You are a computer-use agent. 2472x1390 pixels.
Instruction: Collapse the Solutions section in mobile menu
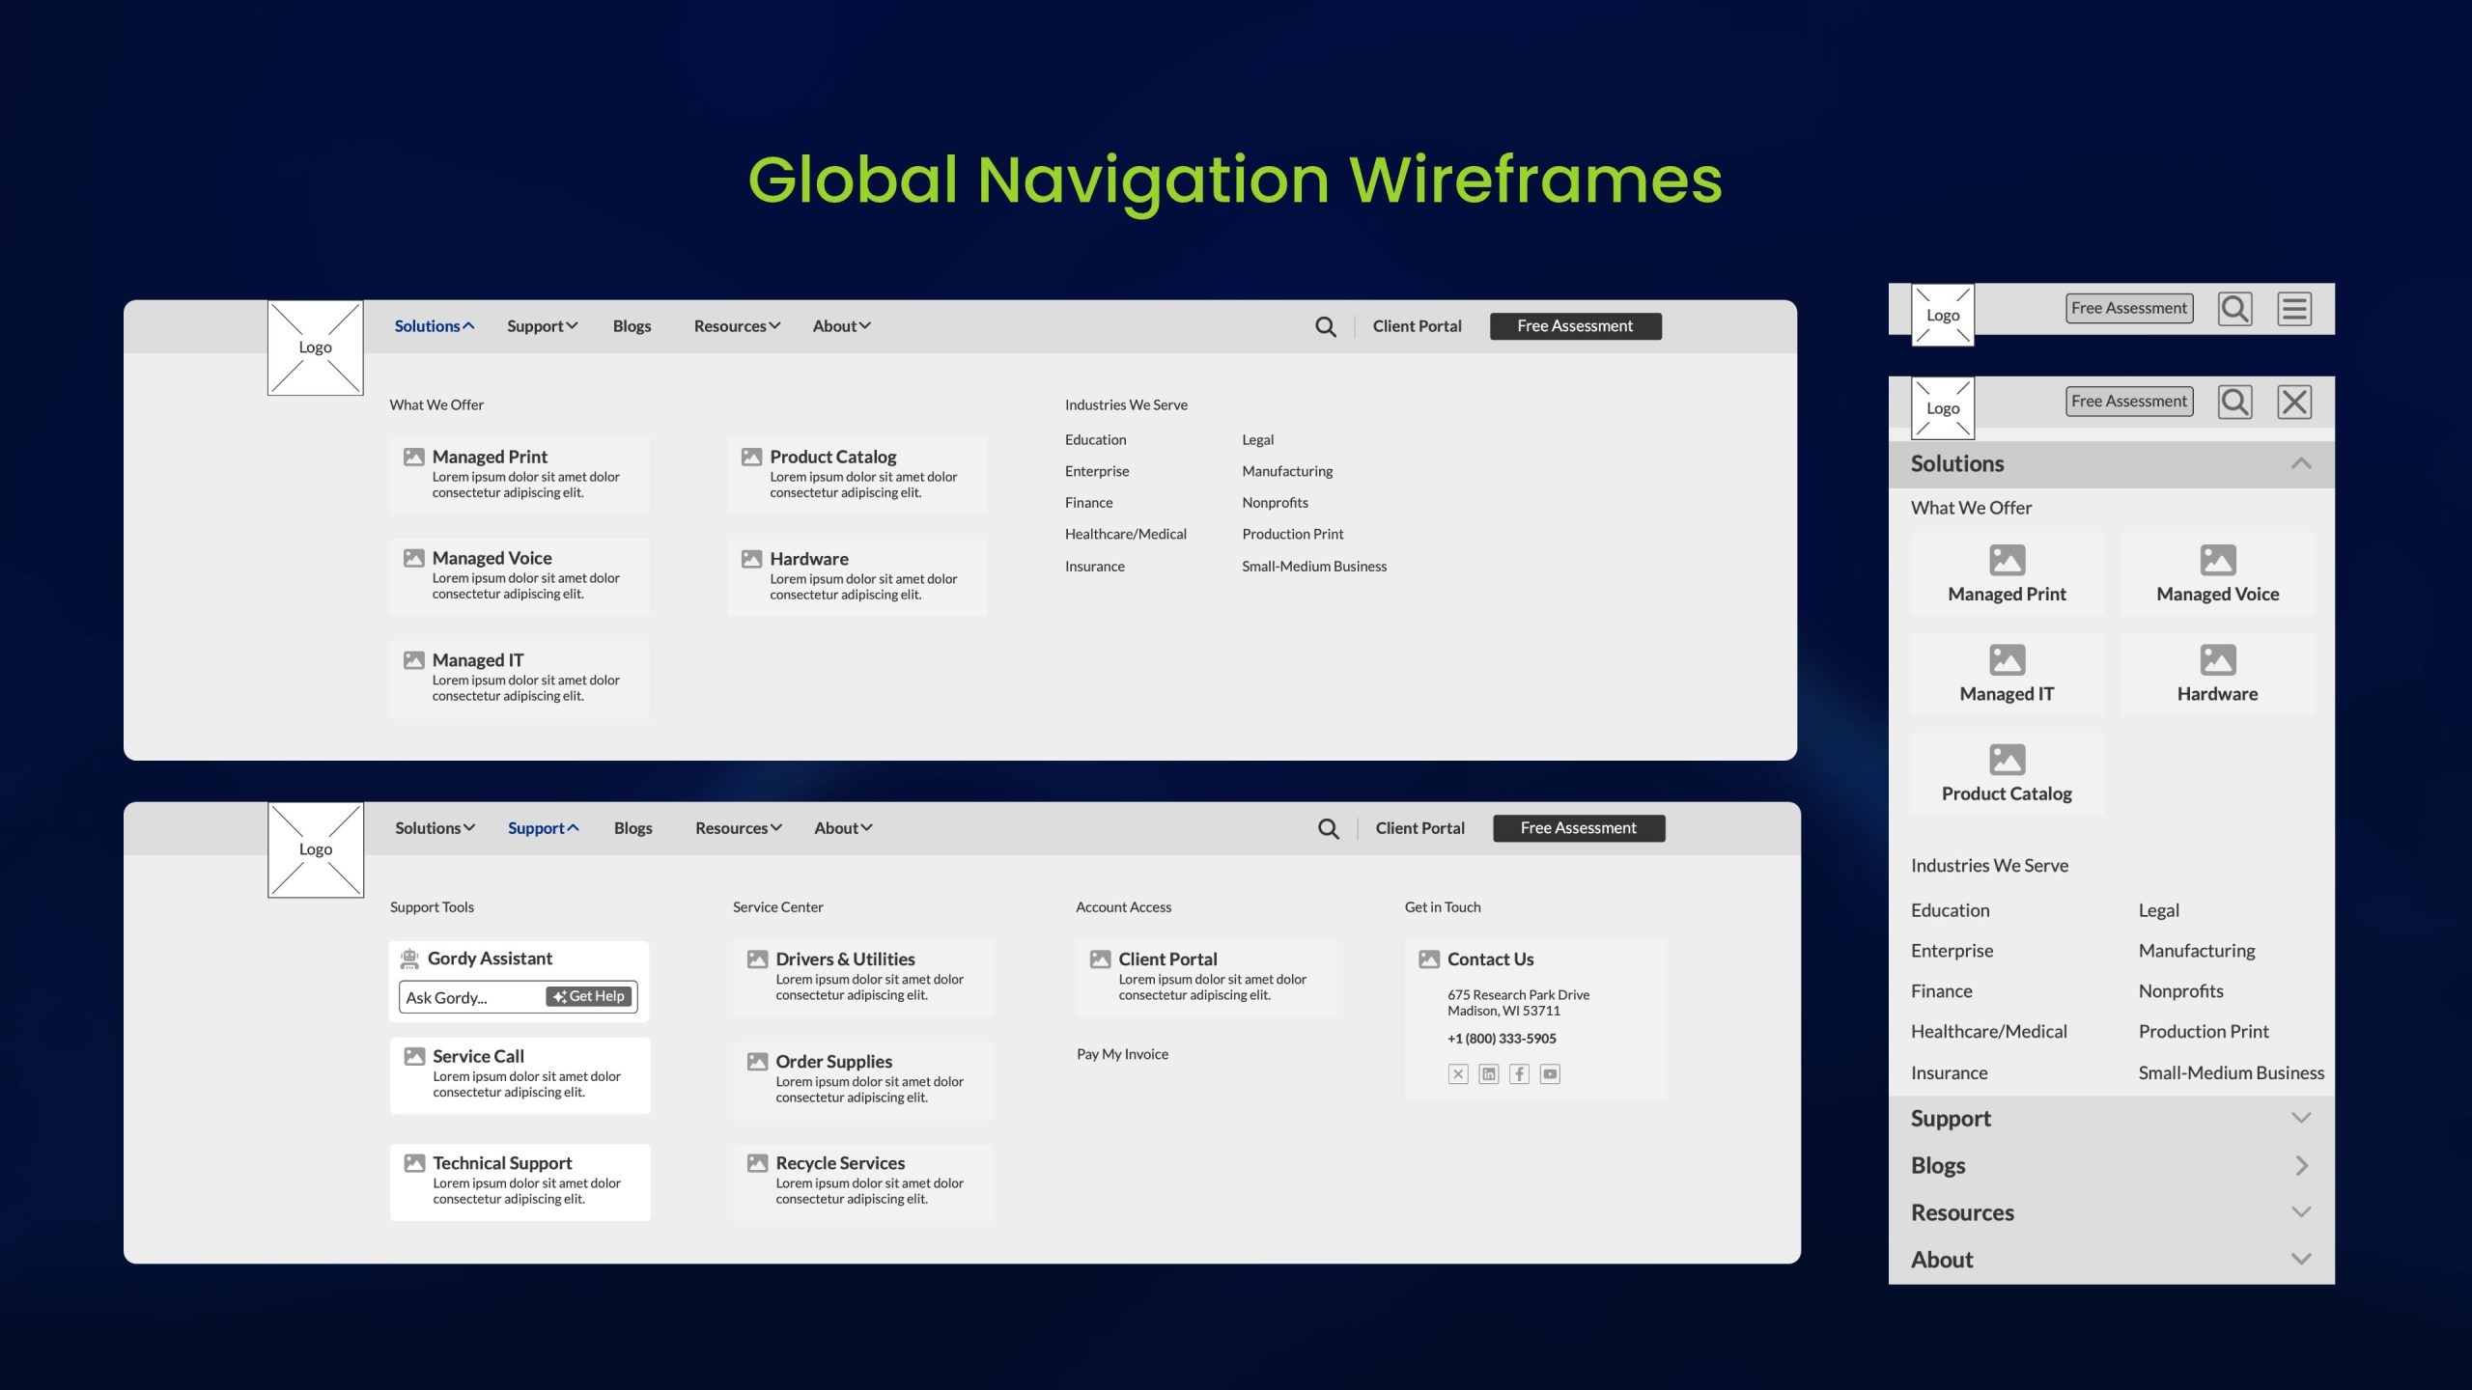tap(2301, 463)
